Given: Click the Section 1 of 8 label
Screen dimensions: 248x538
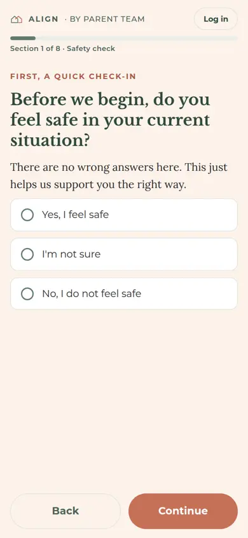Looking at the screenshot, I should (x=35, y=48).
